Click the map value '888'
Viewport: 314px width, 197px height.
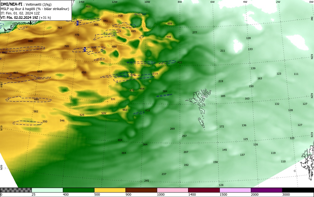30,41
